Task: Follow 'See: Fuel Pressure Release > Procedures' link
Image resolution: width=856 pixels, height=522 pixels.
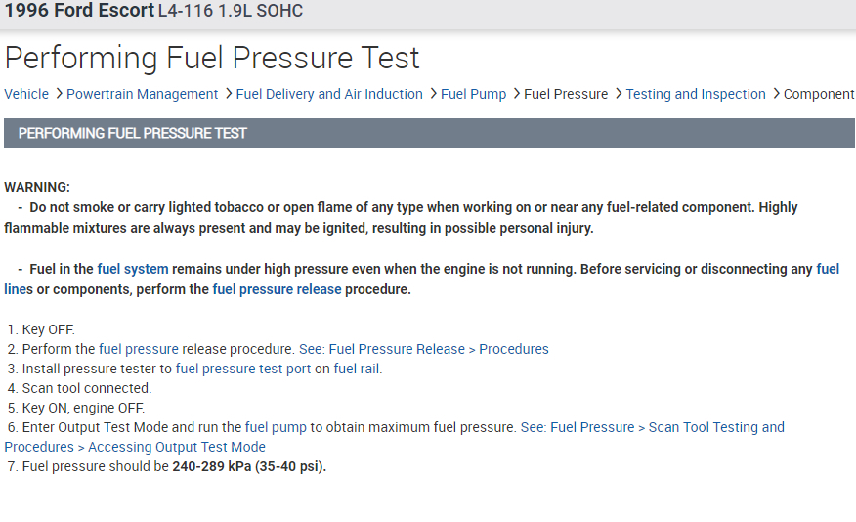Action: pyautogui.click(x=424, y=349)
